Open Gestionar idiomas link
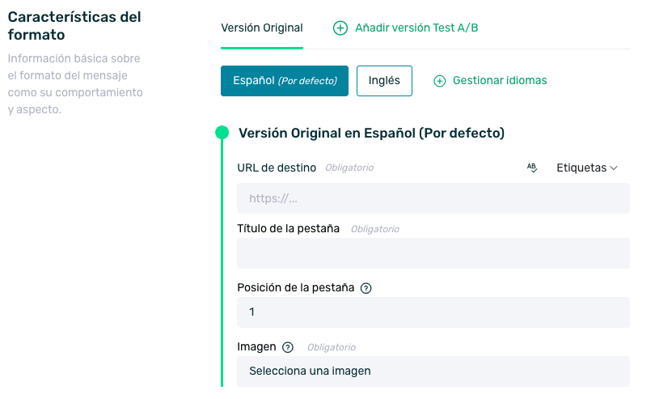Screen dimensions: 672x399 pos(490,81)
